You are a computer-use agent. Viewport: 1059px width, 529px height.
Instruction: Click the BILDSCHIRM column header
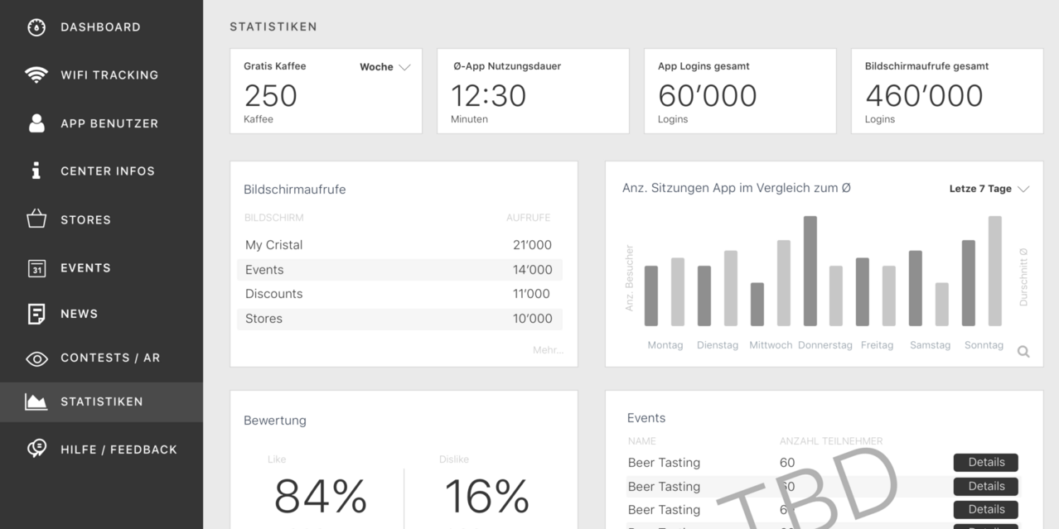[274, 218]
